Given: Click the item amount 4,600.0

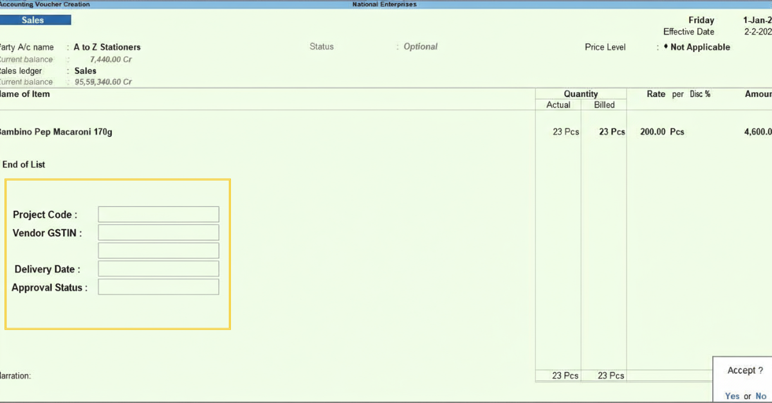Looking at the screenshot, I should pyautogui.click(x=757, y=132).
